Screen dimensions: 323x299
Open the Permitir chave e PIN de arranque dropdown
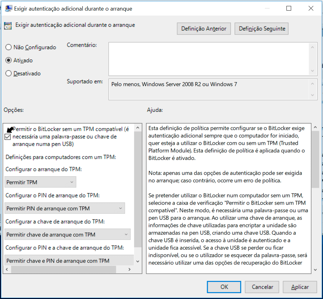[69, 260]
